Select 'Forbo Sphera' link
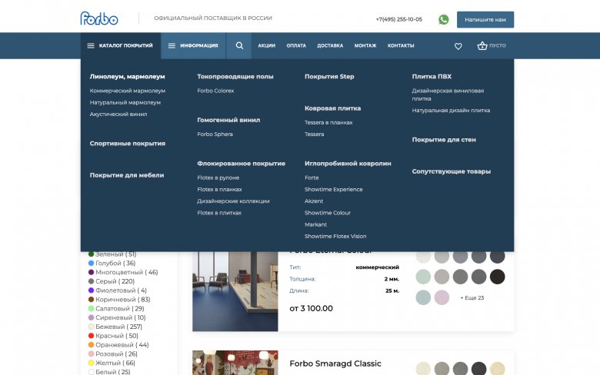 point(215,134)
